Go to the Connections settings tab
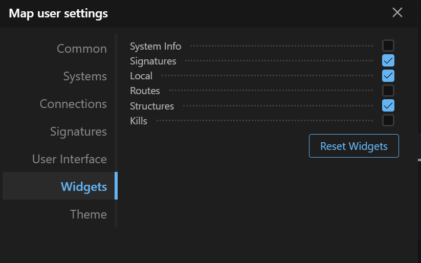This screenshot has width=421, height=263. [73, 104]
